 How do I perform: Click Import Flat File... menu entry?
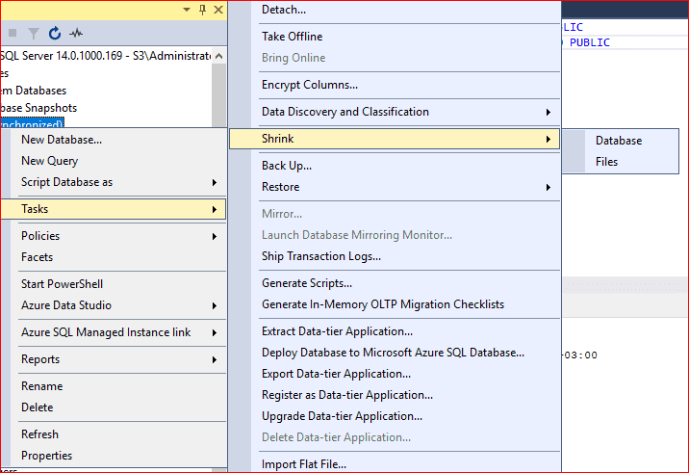[x=304, y=464]
